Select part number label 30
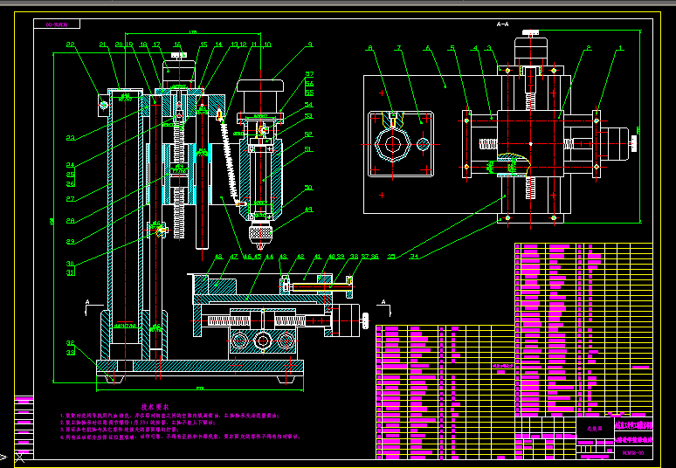 [x=70, y=264]
